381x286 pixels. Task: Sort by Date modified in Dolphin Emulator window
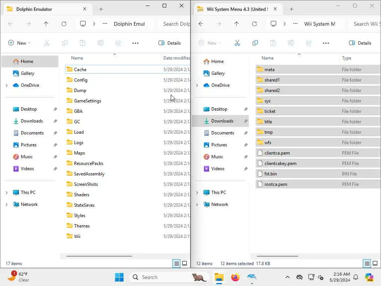[x=177, y=58]
